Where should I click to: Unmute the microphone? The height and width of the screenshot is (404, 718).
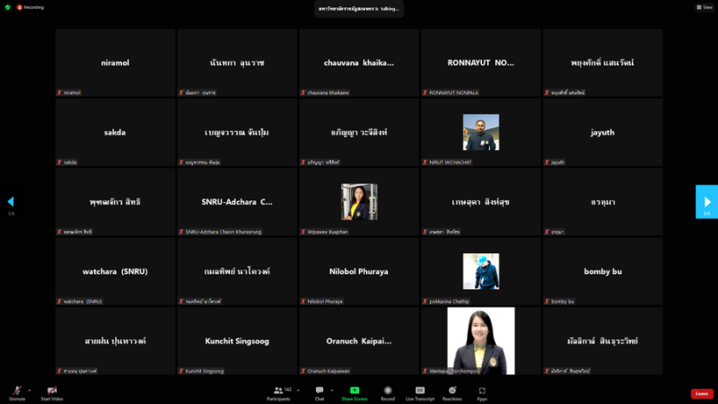[15, 391]
